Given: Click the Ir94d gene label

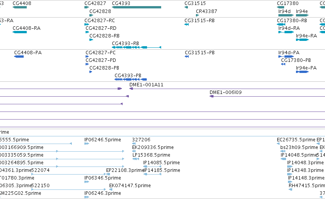Looking at the screenshot, I should coord(285,11).
